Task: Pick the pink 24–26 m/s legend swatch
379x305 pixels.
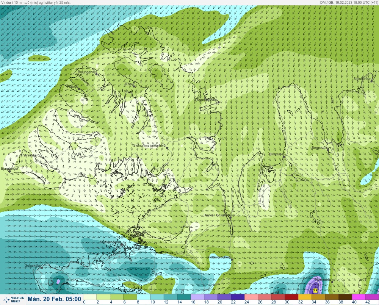Action: coord(251,297)
